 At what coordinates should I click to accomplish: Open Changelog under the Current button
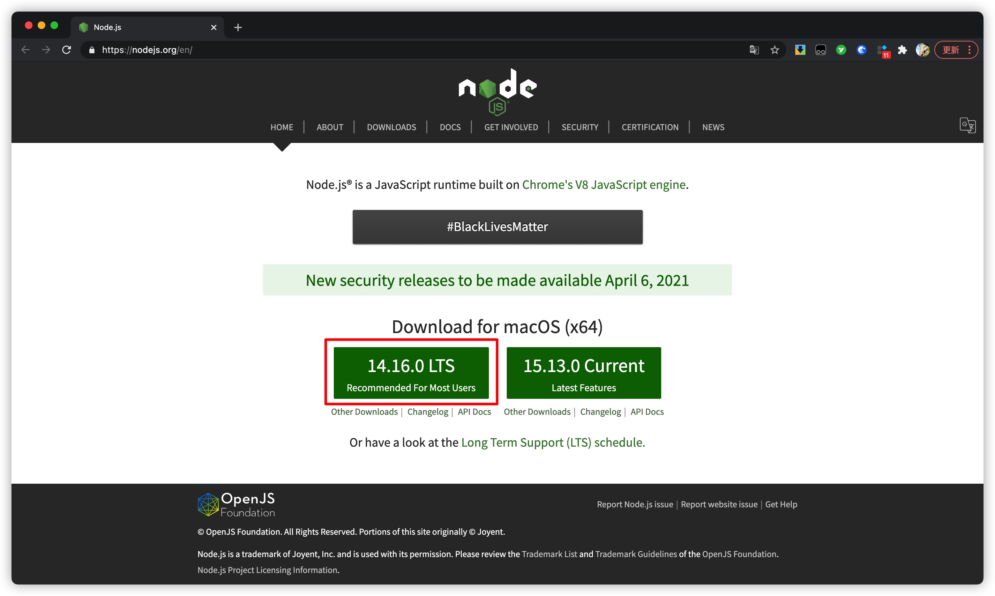coord(600,412)
